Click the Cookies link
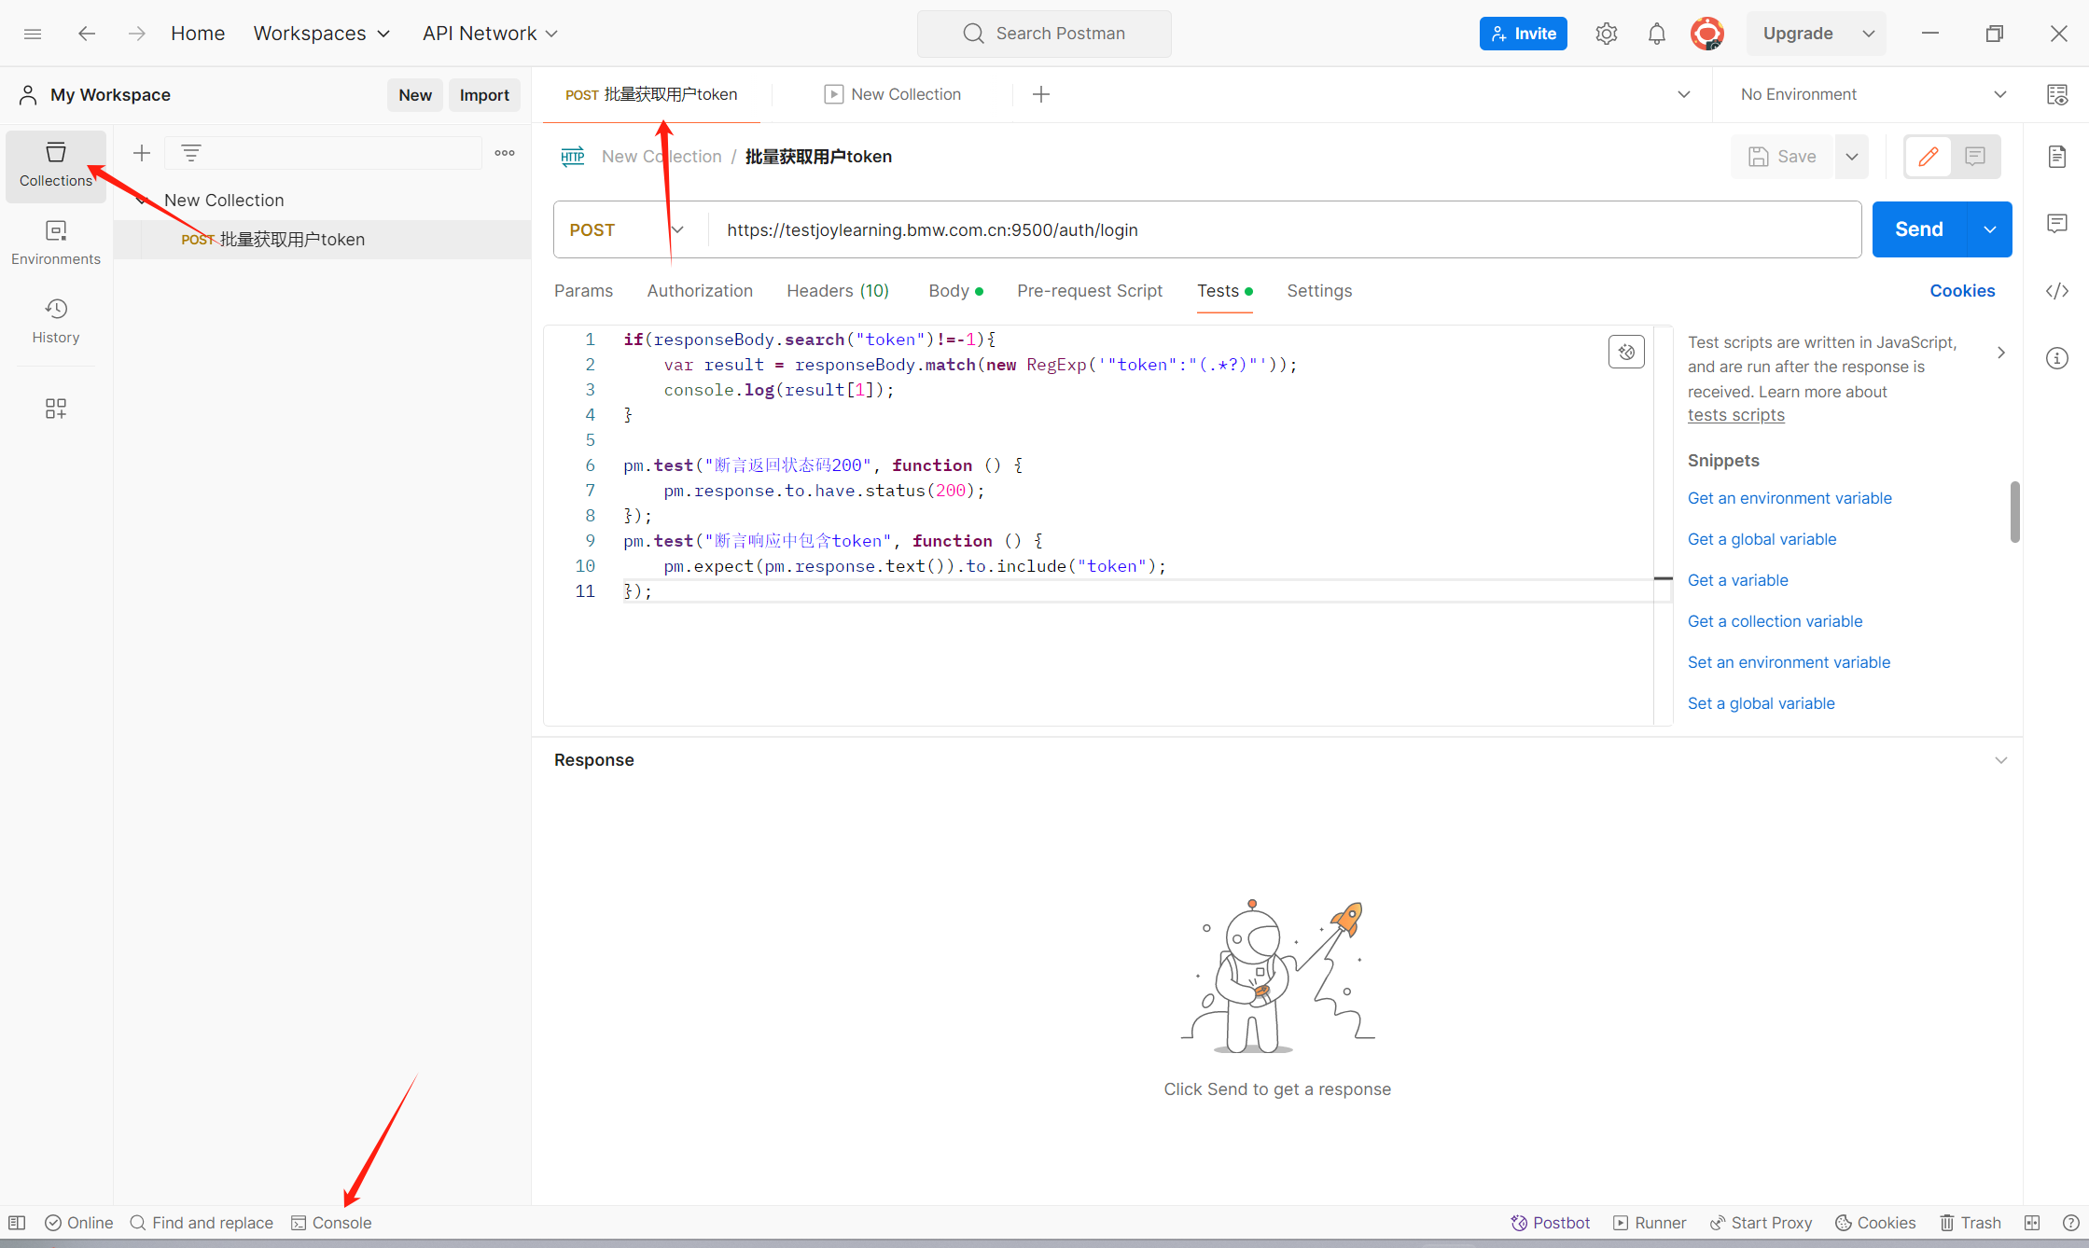The height and width of the screenshot is (1248, 2089). (x=1961, y=291)
